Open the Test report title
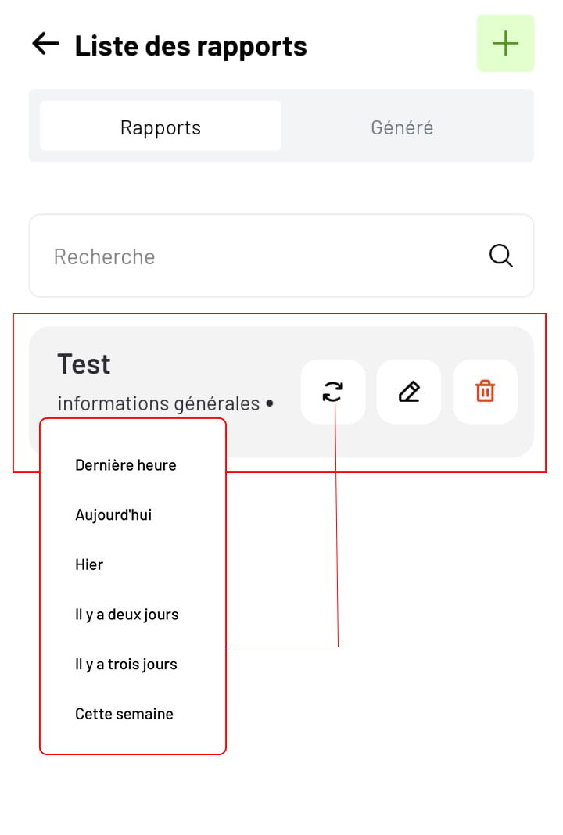563x835 pixels. point(84,365)
